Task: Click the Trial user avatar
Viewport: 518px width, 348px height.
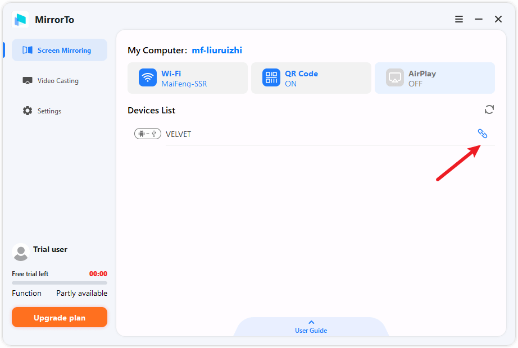Action: tap(20, 252)
